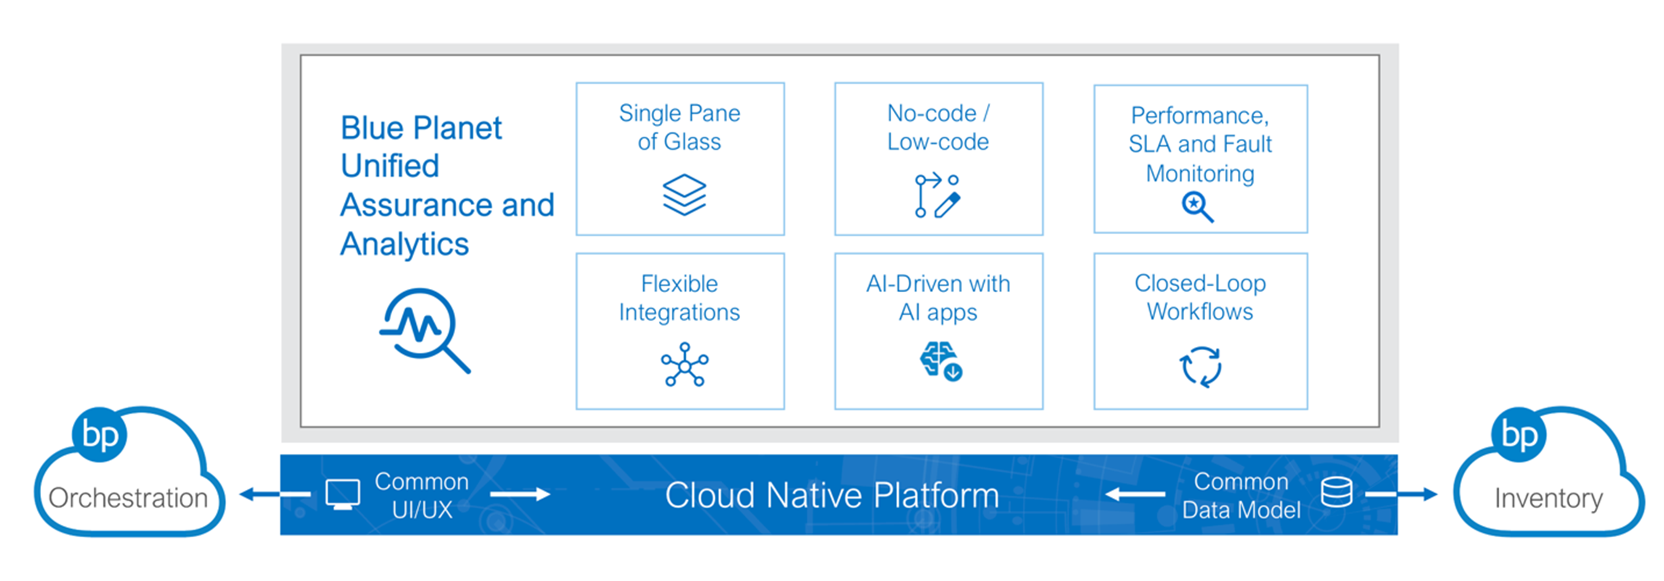Click the Common UI/UX label

point(422,495)
